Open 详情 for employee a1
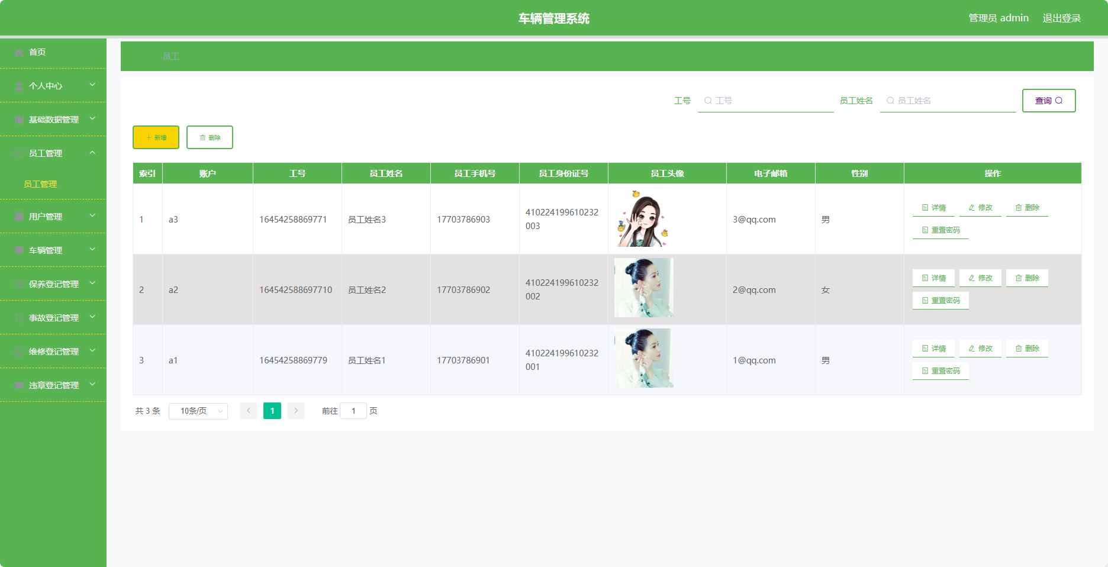This screenshot has width=1108, height=567. (933, 349)
